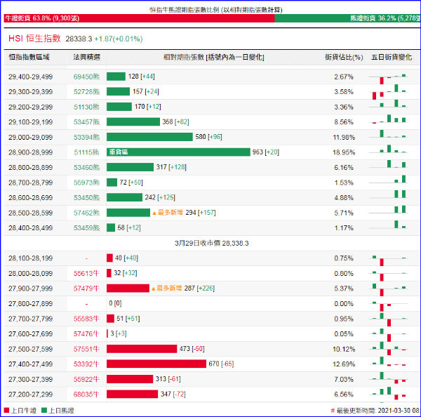
Task: Click the 重貨區 green bar for 28,900-28,999
Action: [178, 152]
